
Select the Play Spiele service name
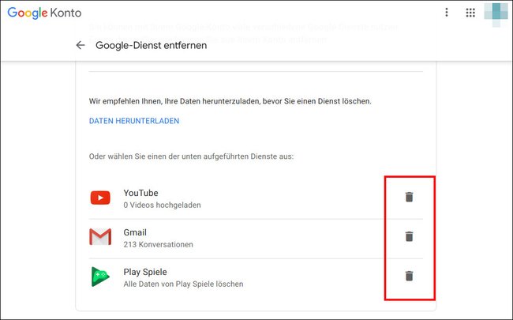pos(145,272)
